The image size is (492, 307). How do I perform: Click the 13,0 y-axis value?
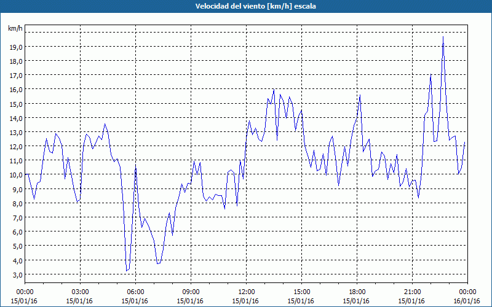(16, 133)
